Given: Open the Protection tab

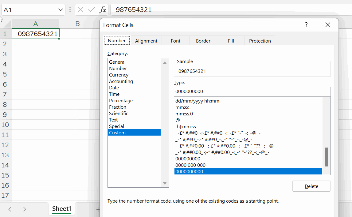Looking at the screenshot, I should click(x=260, y=41).
